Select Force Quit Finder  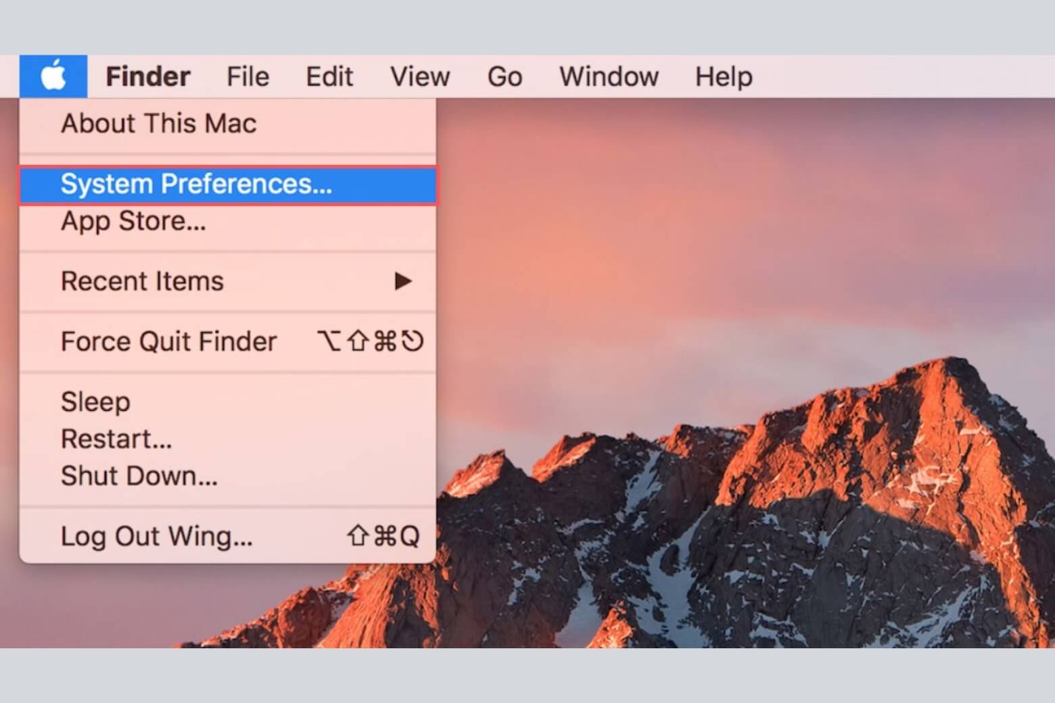pos(168,341)
